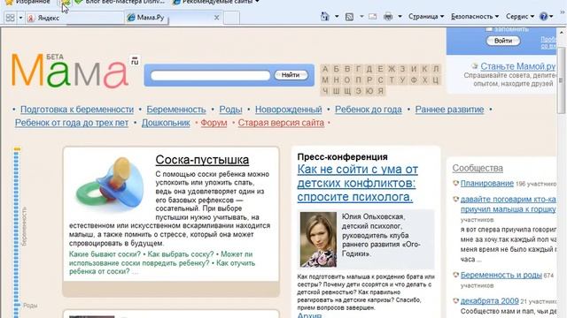Open the Беременность section link
567x318 pixels.
coord(176,110)
